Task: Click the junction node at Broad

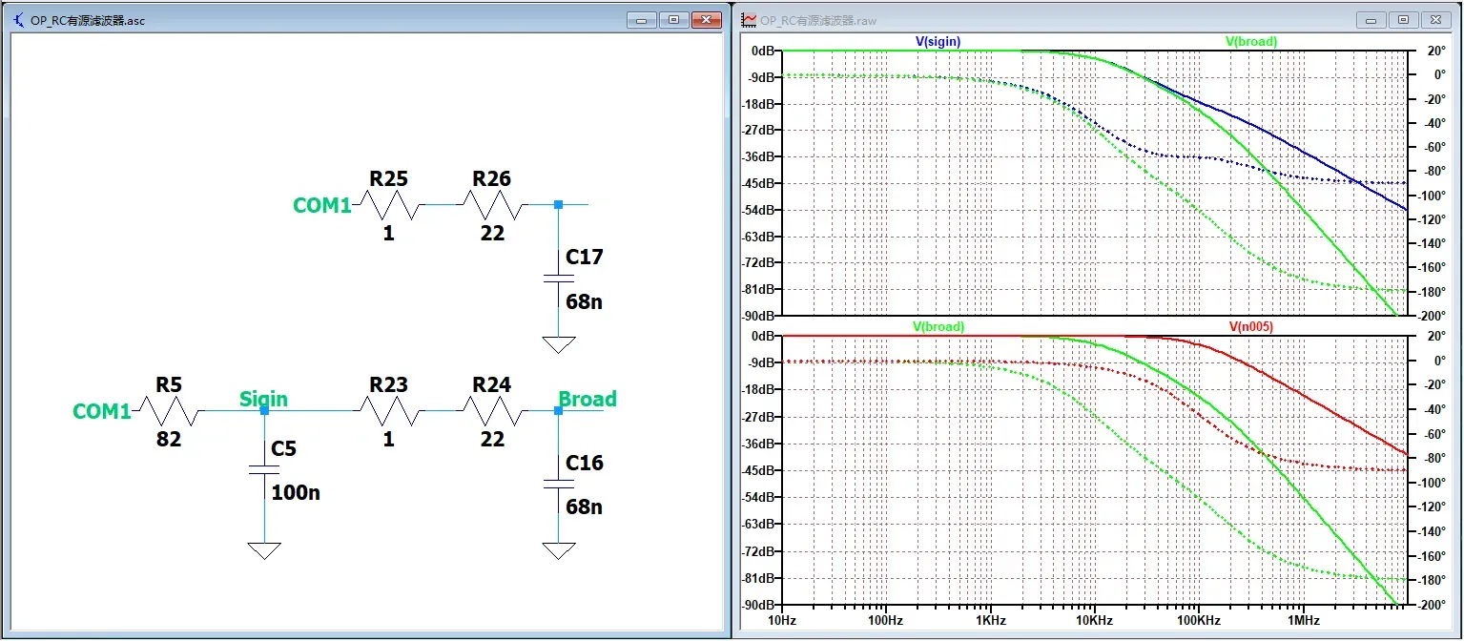Action: pos(558,410)
